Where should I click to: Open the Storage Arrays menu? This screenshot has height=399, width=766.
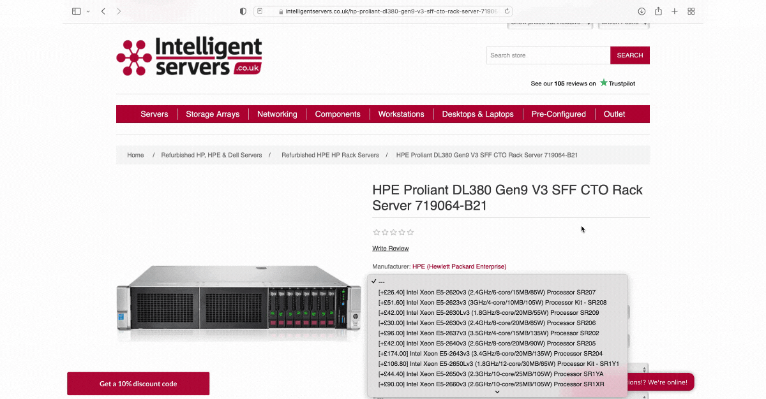click(213, 114)
